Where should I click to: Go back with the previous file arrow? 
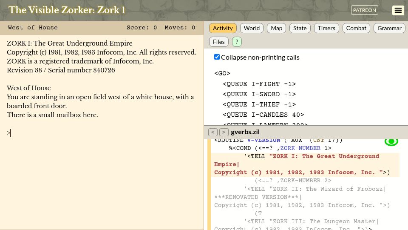pyautogui.click(x=213, y=132)
